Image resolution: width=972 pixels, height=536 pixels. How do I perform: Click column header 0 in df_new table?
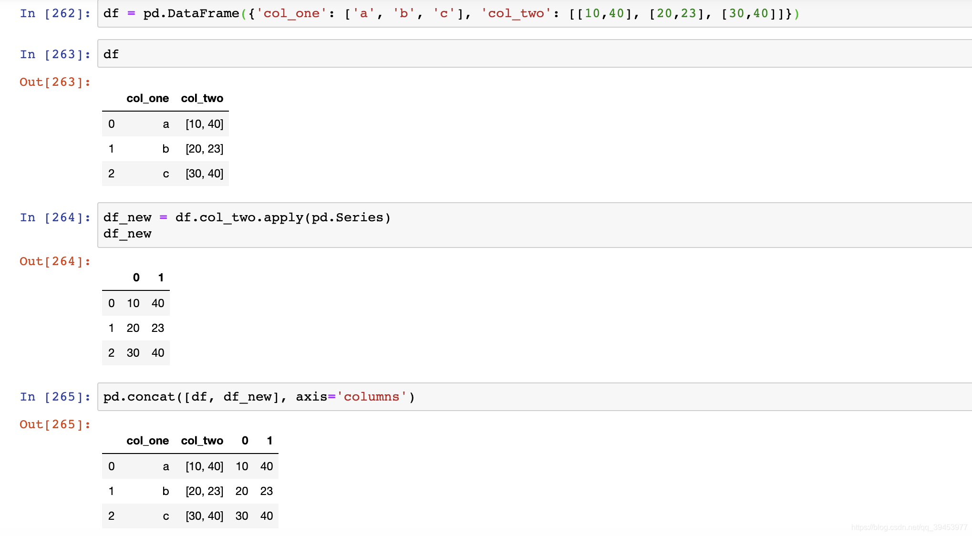[136, 278]
